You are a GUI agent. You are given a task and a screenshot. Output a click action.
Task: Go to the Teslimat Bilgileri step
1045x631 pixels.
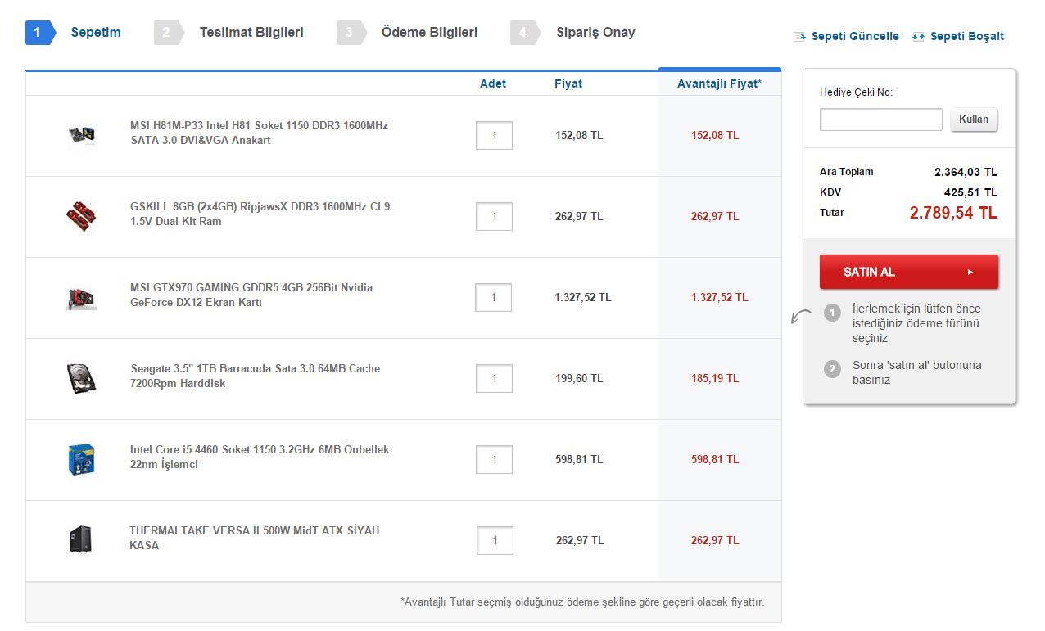[x=251, y=33]
